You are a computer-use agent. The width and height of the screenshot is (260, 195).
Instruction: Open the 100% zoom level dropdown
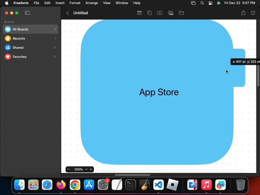pos(80,169)
